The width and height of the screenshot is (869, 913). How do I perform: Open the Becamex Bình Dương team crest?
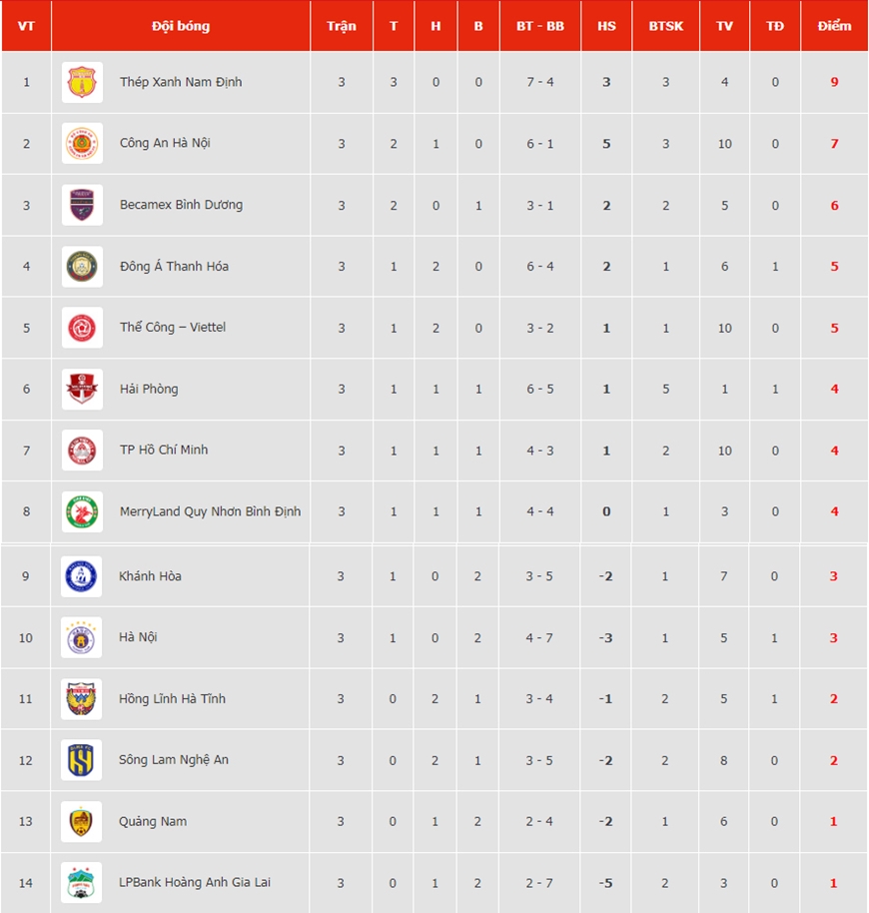click(x=82, y=205)
